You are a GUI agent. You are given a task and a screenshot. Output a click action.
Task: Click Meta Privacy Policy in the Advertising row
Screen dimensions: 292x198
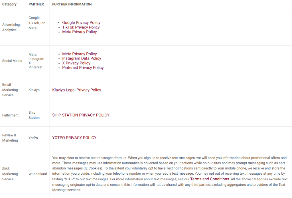point(80,32)
